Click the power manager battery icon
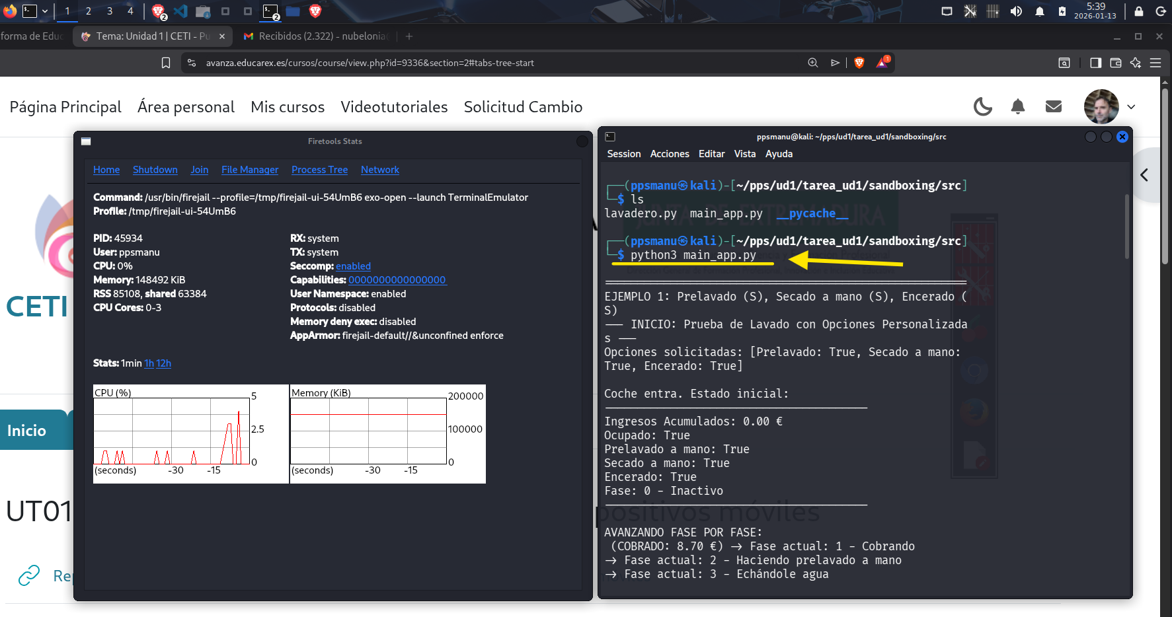Image resolution: width=1172 pixels, height=617 pixels. (x=1062, y=11)
